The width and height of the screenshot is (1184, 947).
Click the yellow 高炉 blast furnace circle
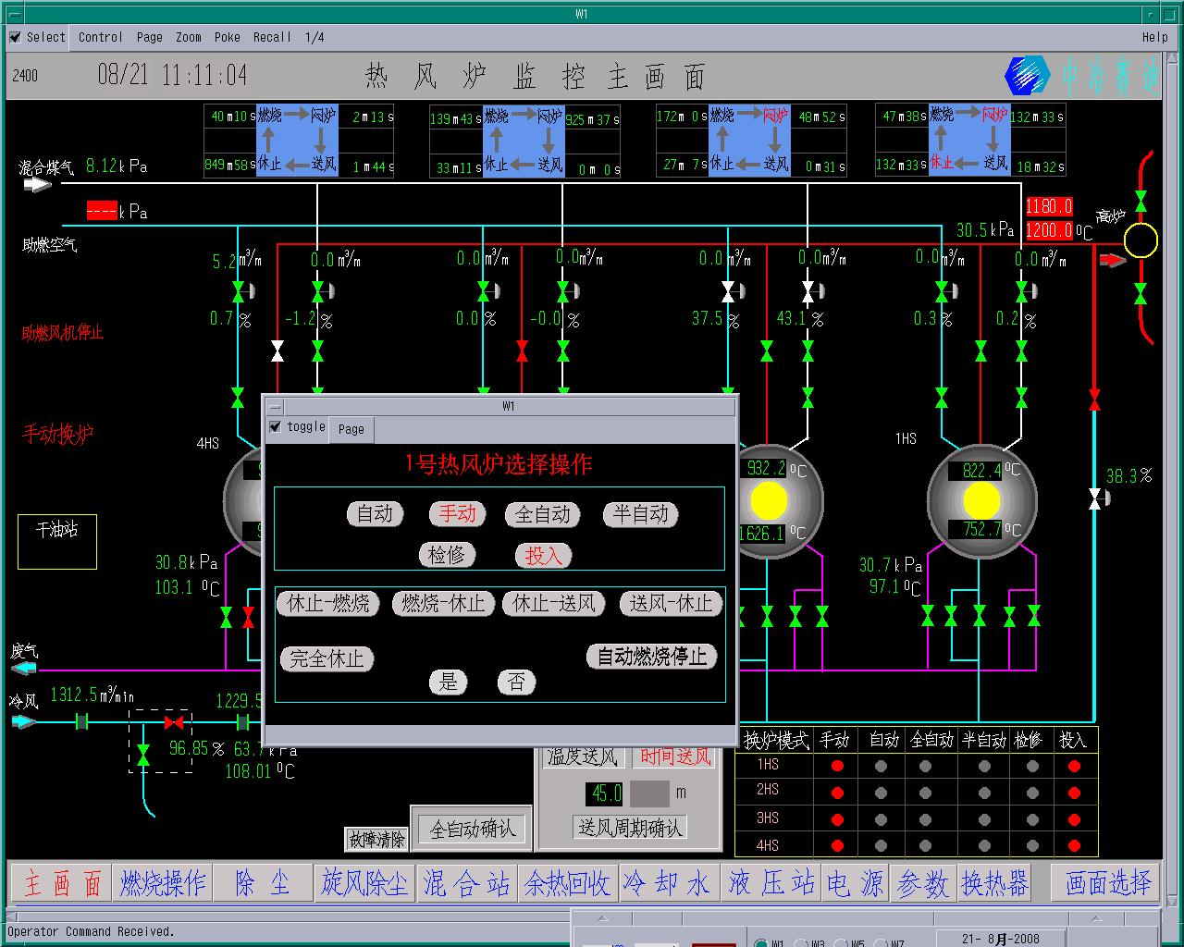1141,240
